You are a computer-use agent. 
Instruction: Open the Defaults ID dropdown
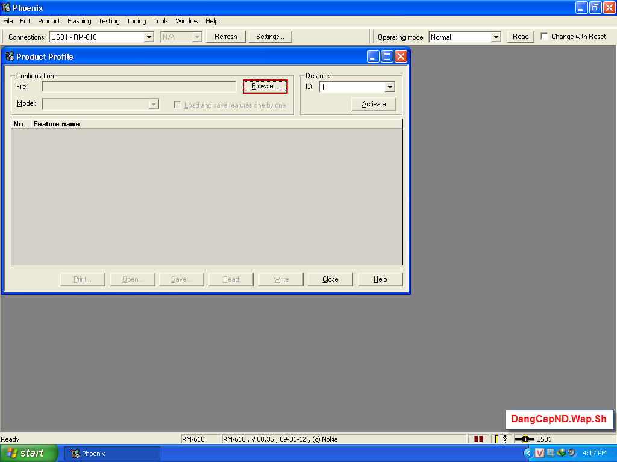(x=390, y=87)
